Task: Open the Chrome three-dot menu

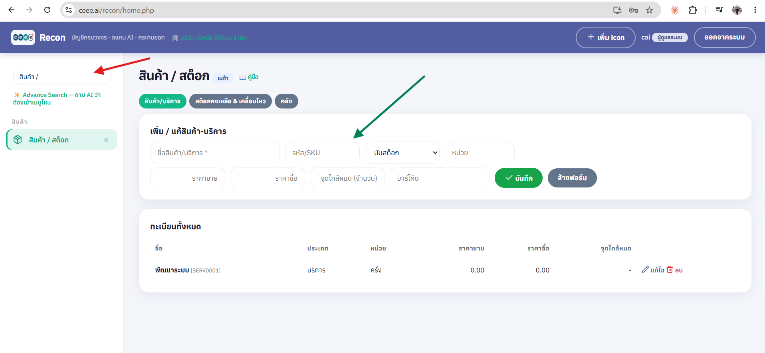Action: click(x=755, y=10)
